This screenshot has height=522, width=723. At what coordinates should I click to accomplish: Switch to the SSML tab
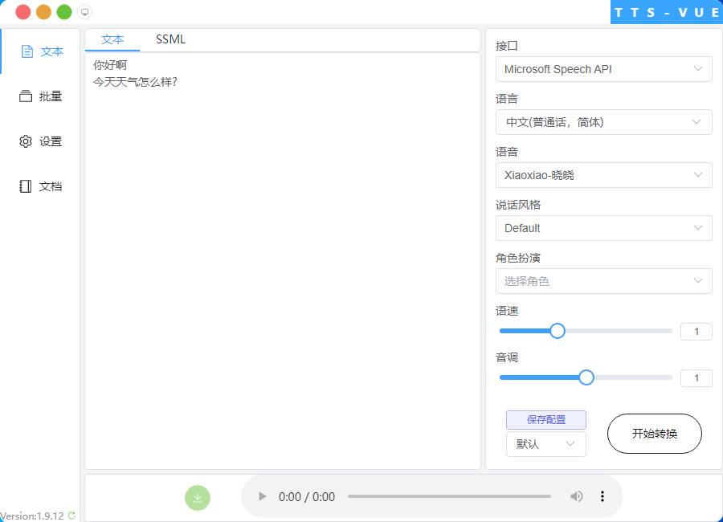170,39
